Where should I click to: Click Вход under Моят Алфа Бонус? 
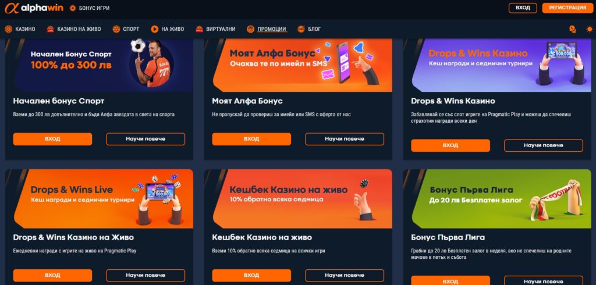[251, 139]
